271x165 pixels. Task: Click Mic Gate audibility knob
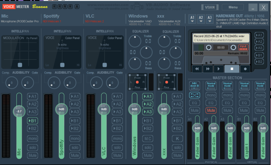coord(28,83)
